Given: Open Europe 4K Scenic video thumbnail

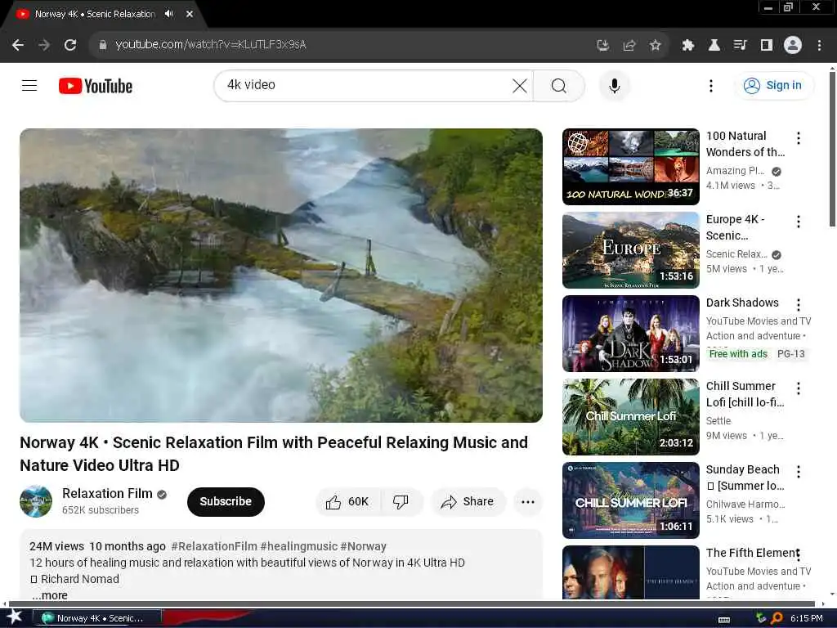Looking at the screenshot, I should point(630,250).
